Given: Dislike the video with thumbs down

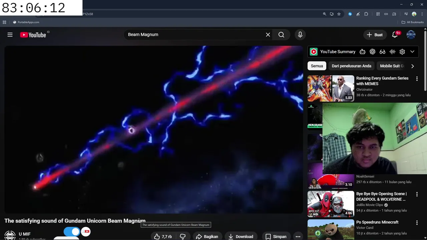Looking at the screenshot, I should click(183, 236).
